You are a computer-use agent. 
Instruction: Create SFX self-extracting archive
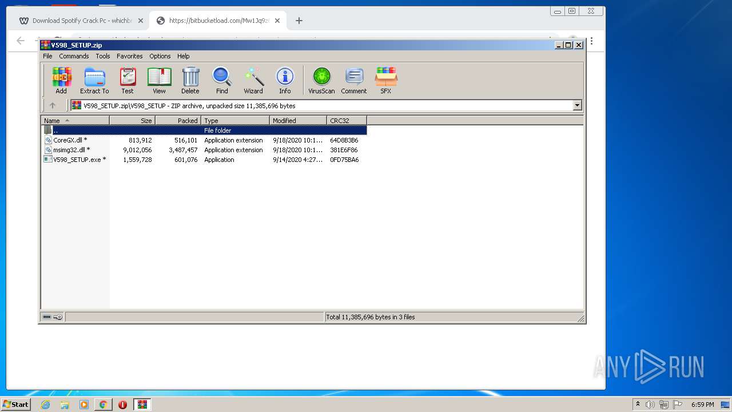[386, 81]
